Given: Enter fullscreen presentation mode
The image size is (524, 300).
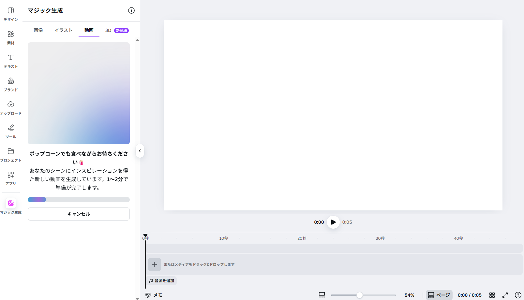Looking at the screenshot, I should tap(505, 295).
